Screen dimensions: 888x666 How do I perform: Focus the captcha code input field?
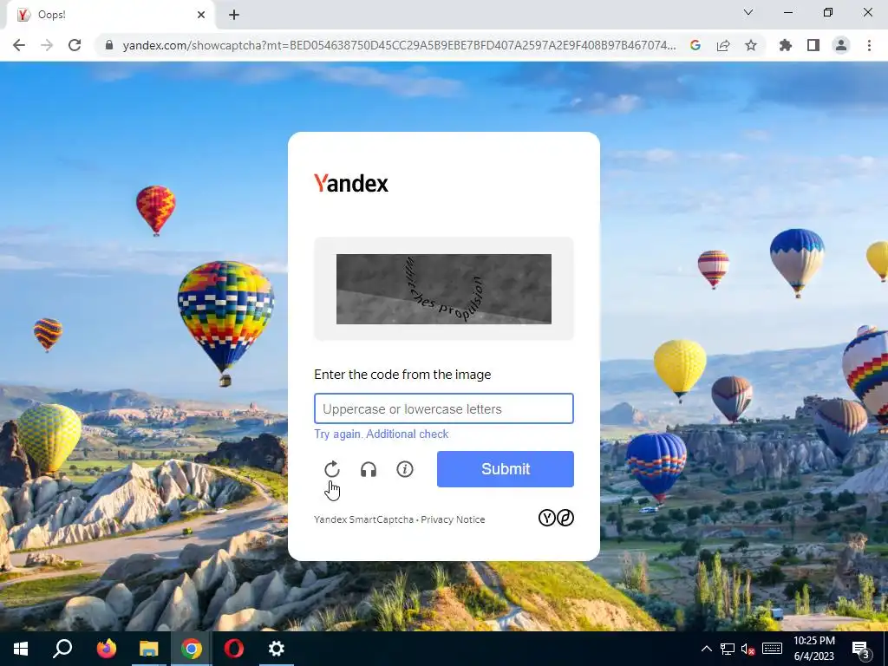443,408
